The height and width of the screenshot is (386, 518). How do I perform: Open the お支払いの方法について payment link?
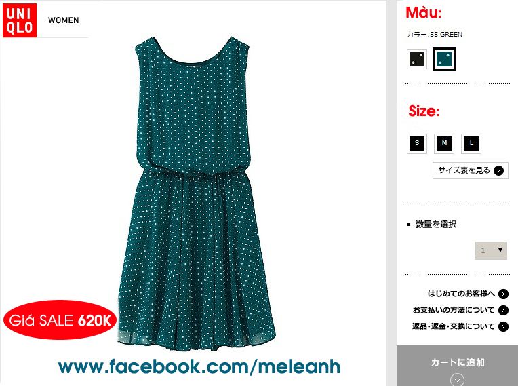pos(454,310)
